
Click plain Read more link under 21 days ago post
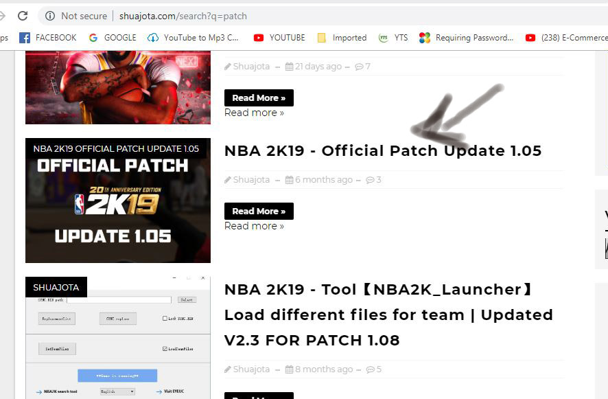pos(254,113)
